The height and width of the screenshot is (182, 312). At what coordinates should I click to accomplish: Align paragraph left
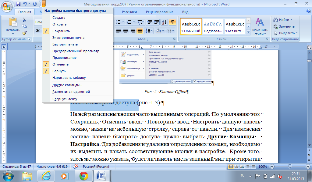point(119,31)
